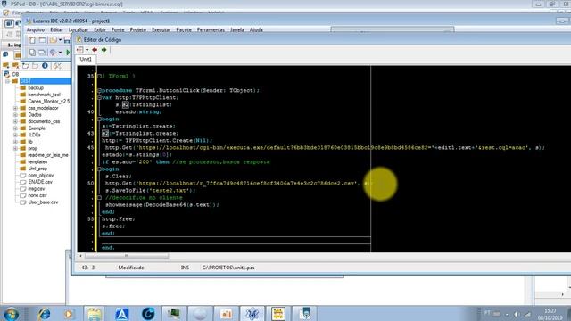Collapse the DIST folder expander
Viewport: 571px width, 321px height.
point(7,81)
